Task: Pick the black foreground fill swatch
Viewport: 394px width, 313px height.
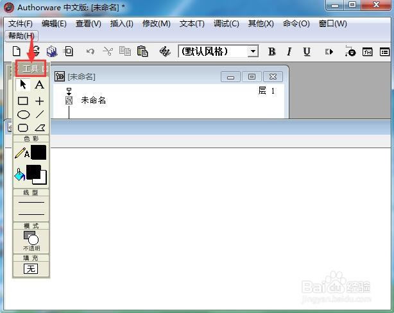Action: (33, 172)
